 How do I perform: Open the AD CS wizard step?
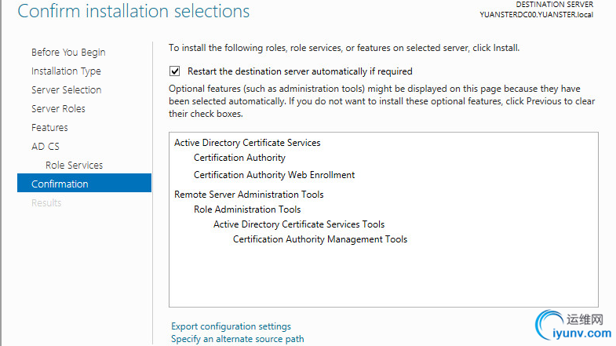tap(46, 147)
